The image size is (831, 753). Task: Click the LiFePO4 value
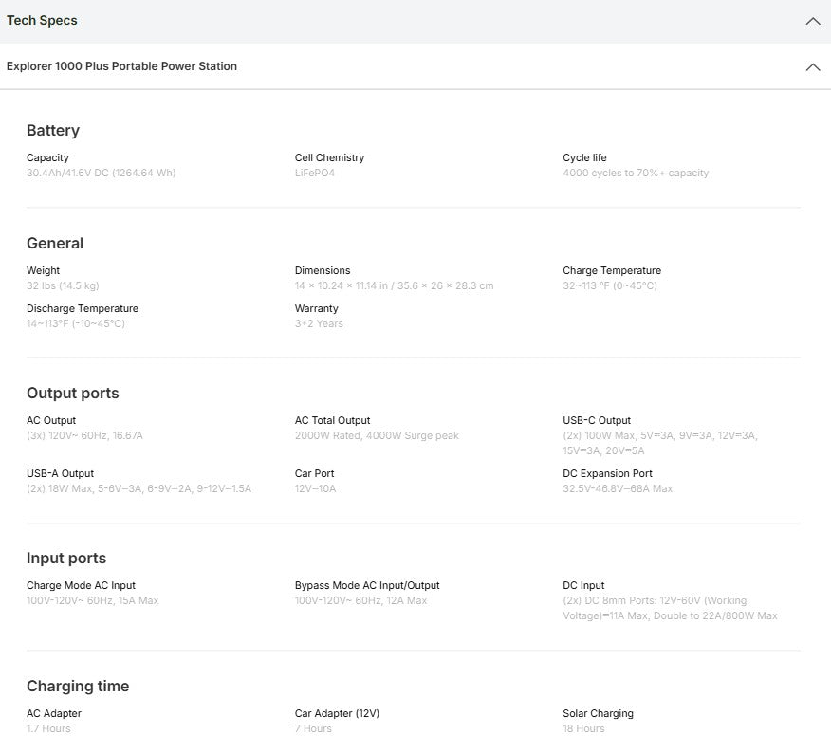point(315,173)
